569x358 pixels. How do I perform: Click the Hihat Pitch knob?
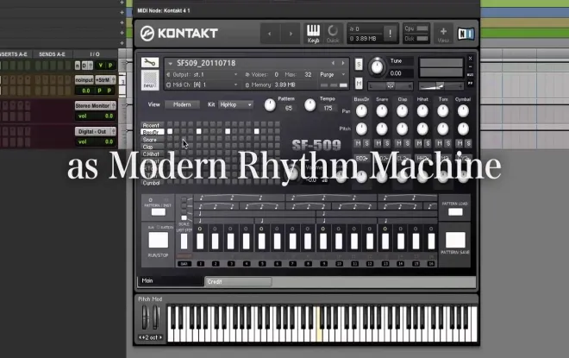tap(422, 129)
